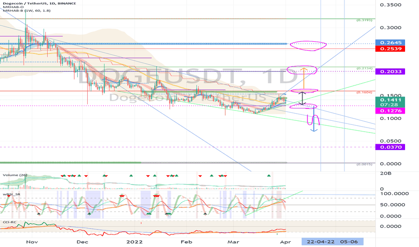This screenshot has width=419, height=247.
Task: Click the (0.0015) level annotation
Action: [365, 164]
